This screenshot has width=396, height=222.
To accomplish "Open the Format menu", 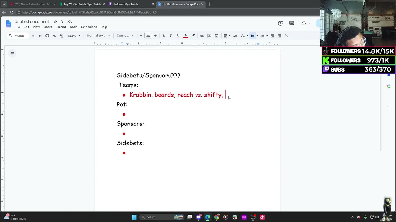I will (x=61, y=27).
